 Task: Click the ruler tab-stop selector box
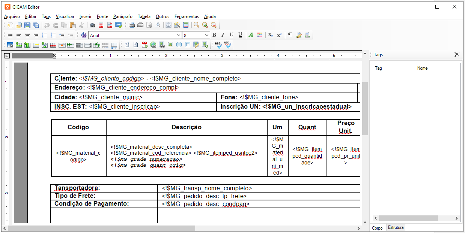[x=7, y=56]
